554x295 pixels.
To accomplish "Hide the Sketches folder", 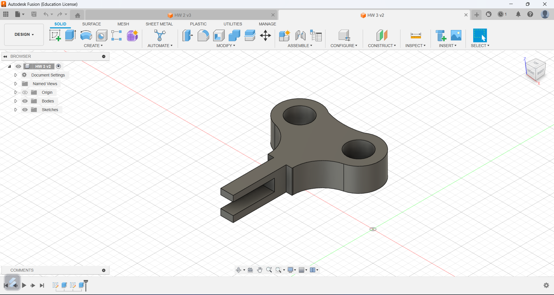I will coord(25,110).
